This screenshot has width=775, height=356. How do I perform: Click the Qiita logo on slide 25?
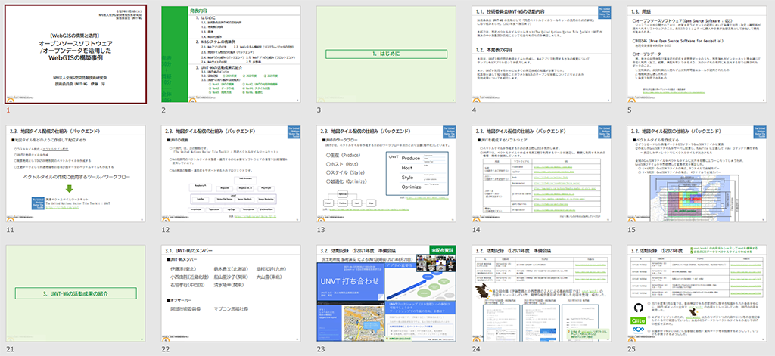tap(639, 319)
